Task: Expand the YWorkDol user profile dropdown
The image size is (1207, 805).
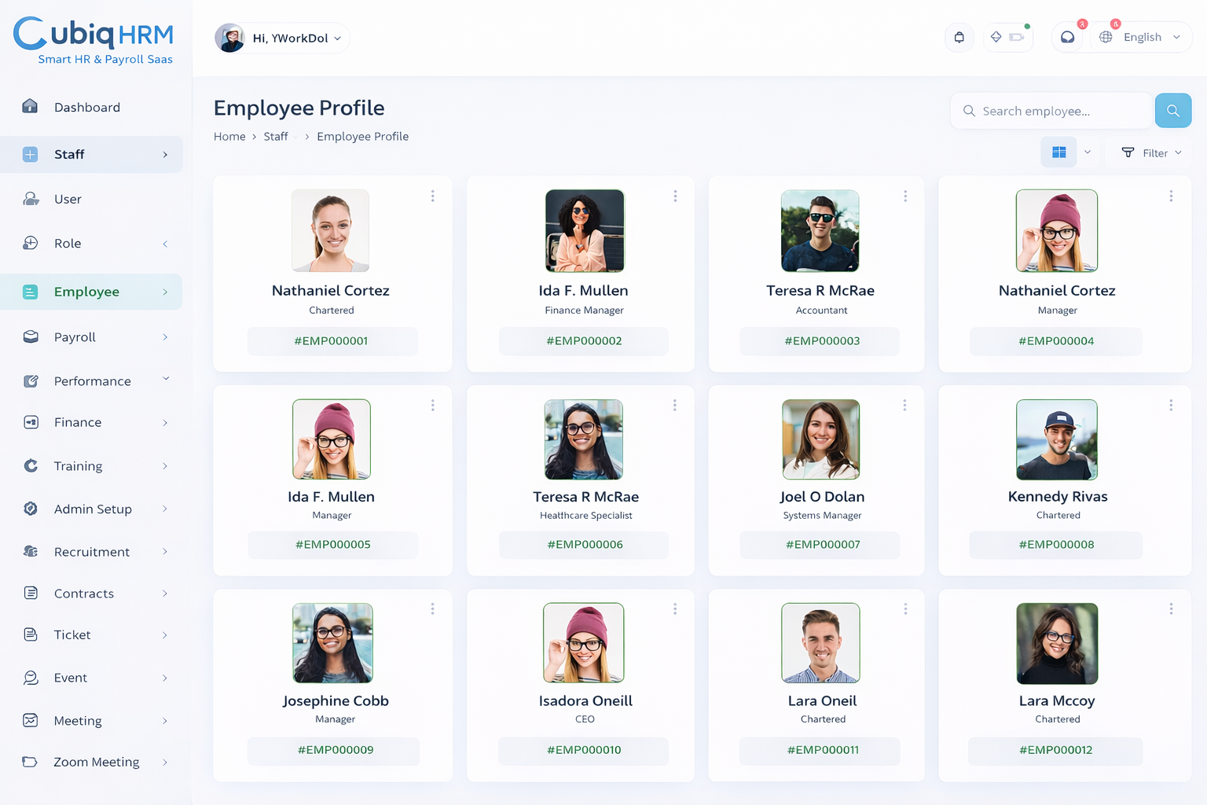Action: (x=281, y=38)
